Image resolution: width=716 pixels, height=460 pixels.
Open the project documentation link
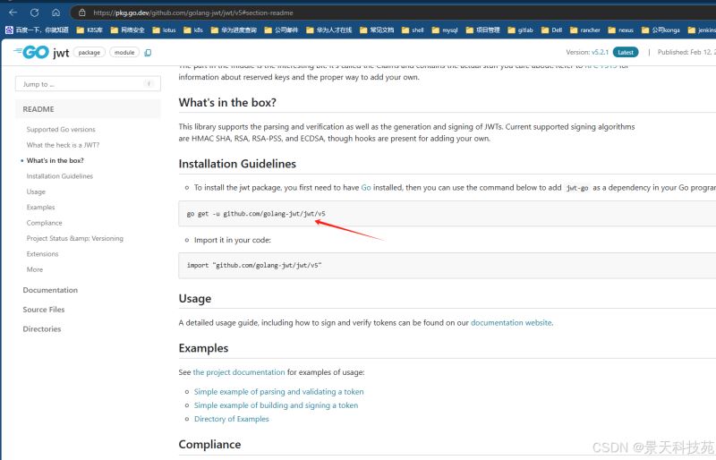pos(239,371)
